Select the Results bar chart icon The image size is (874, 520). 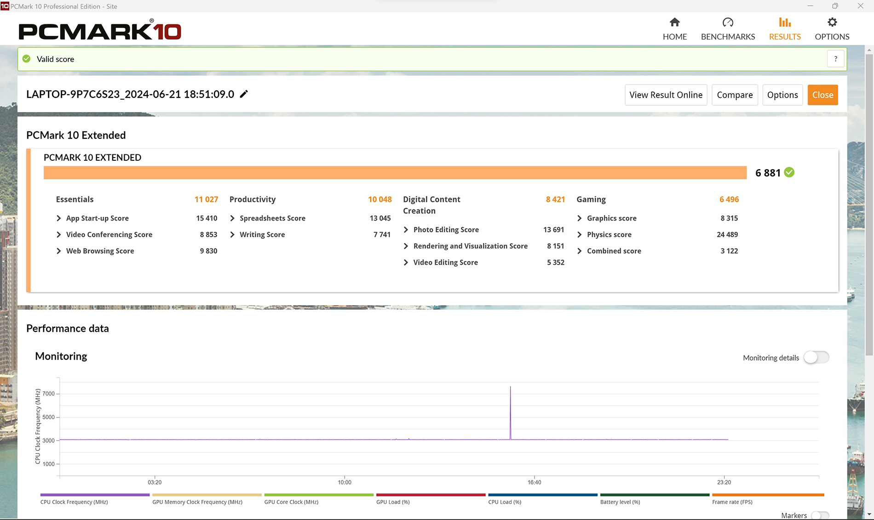[785, 22]
